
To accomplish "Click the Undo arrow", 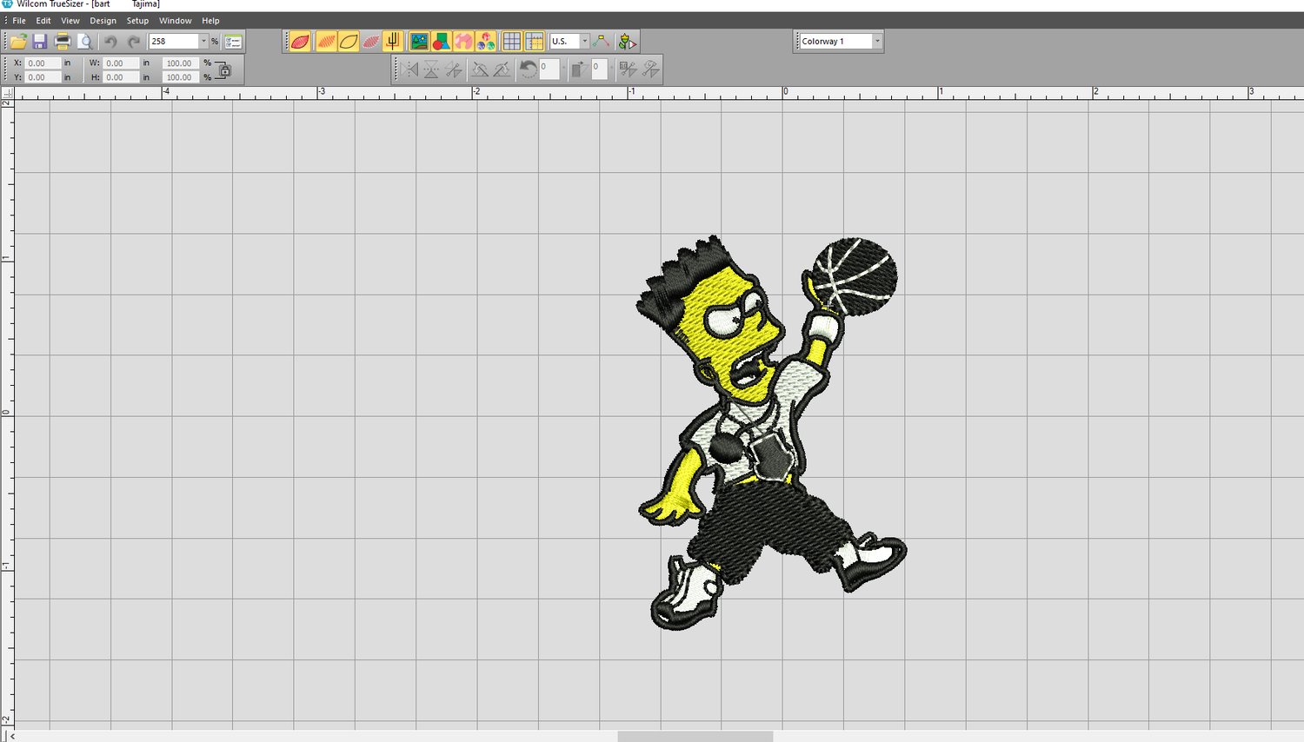I will 110,41.
